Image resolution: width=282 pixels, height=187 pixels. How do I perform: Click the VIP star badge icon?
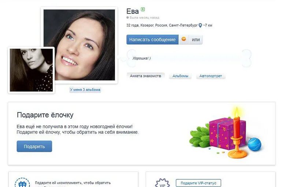pyautogui.click(x=162, y=183)
